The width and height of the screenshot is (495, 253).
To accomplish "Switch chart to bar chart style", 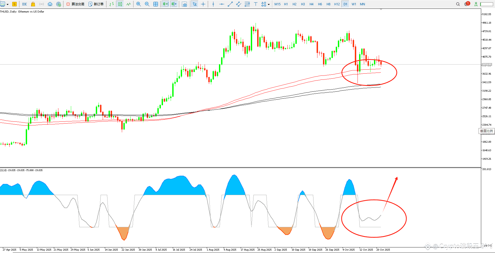I will click(112, 4).
